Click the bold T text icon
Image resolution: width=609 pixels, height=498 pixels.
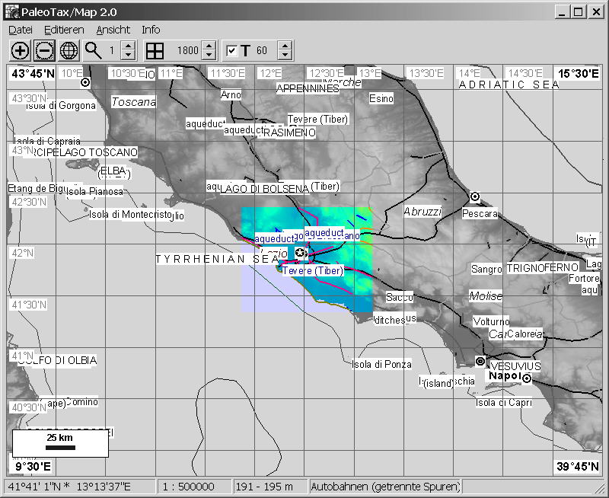245,51
